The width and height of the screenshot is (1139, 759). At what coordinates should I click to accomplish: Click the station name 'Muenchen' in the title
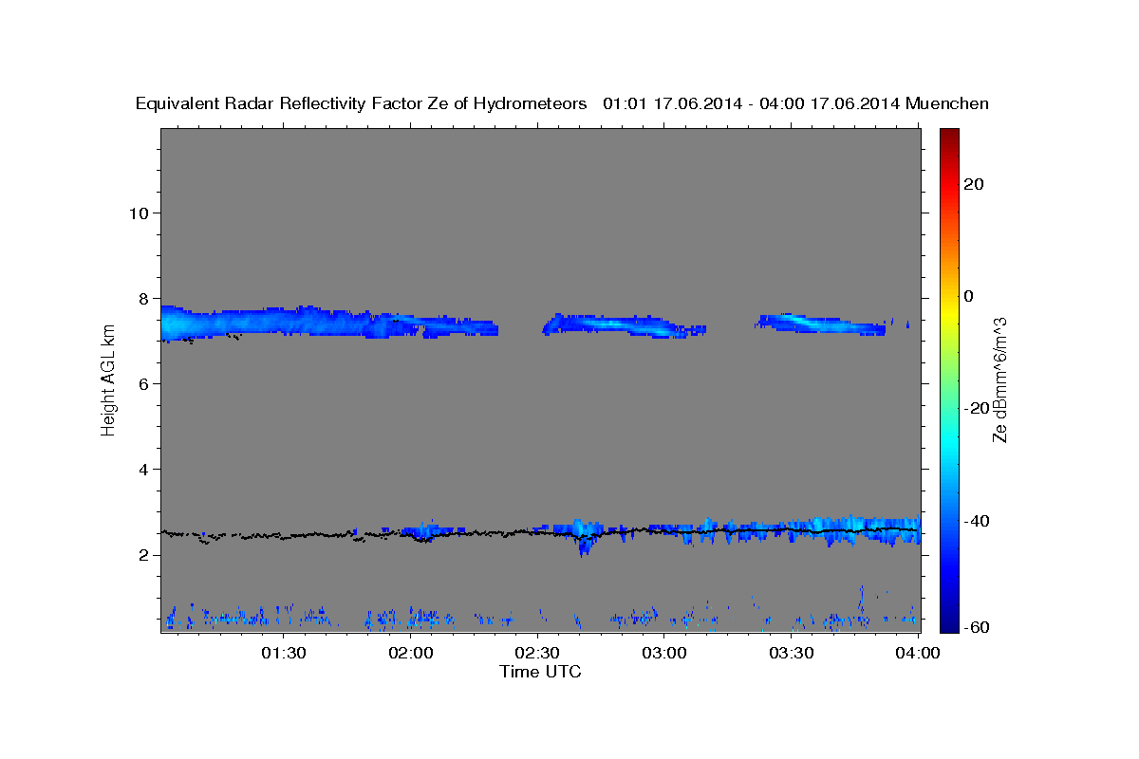point(948,103)
